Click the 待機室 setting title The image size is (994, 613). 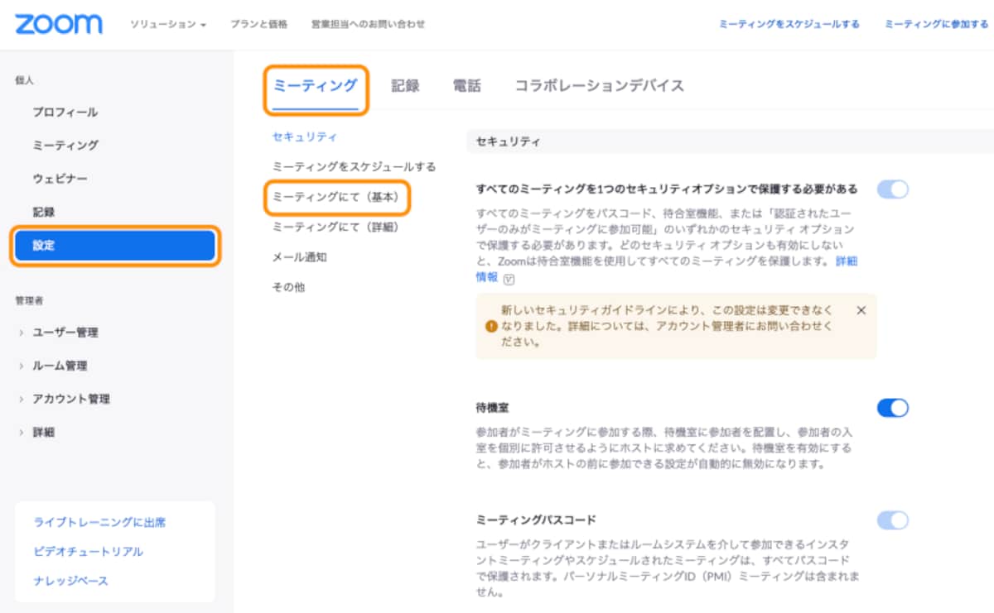click(493, 408)
